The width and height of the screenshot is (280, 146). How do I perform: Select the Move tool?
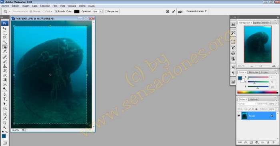pos(5,28)
